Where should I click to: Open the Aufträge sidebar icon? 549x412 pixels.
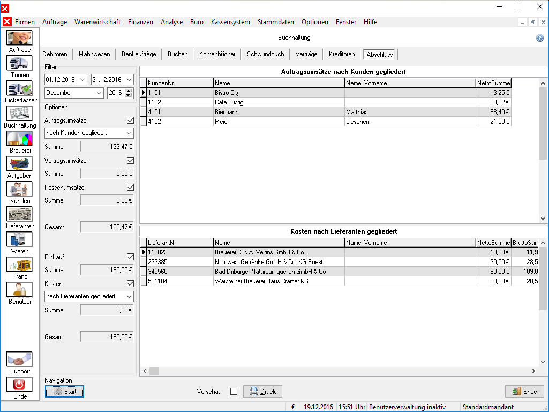(x=20, y=38)
